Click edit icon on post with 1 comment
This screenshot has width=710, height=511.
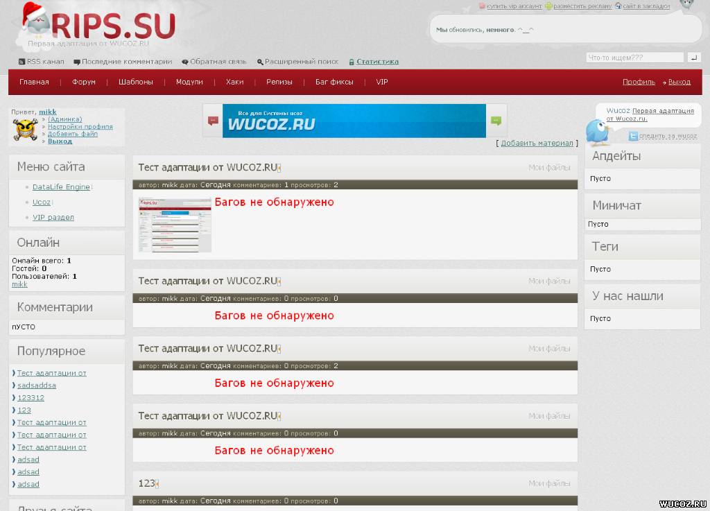click(279, 168)
